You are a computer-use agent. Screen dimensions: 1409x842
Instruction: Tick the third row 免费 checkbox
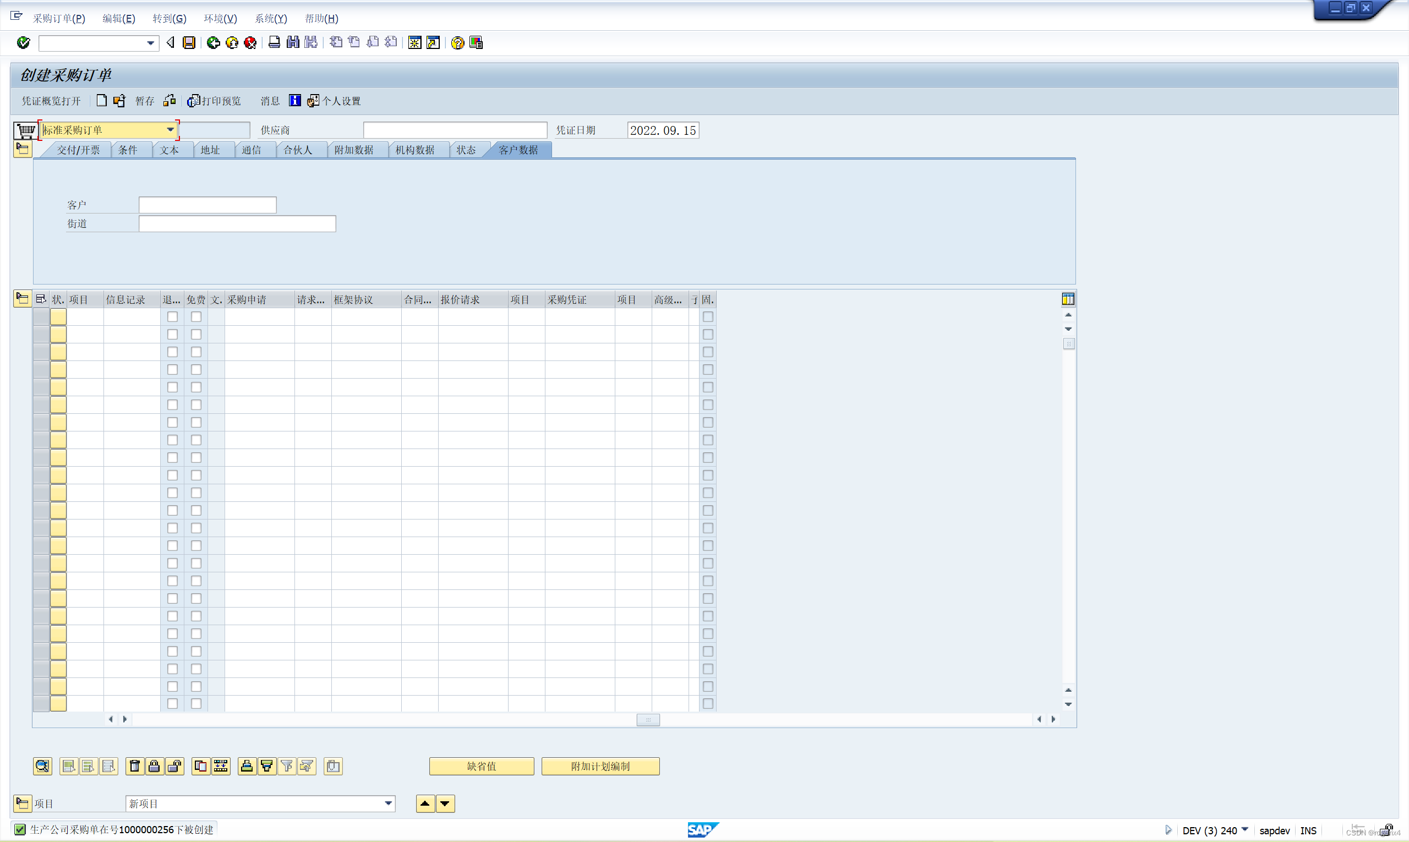196,352
